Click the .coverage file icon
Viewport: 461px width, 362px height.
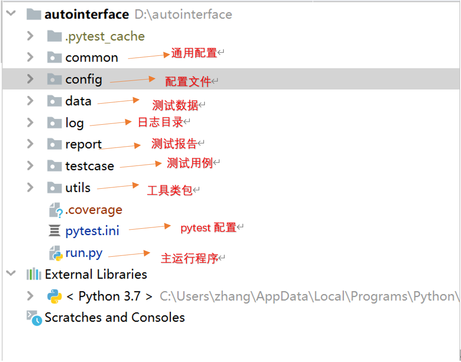(x=56, y=210)
